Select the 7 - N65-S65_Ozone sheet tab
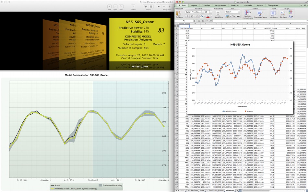 (x=215, y=190)
